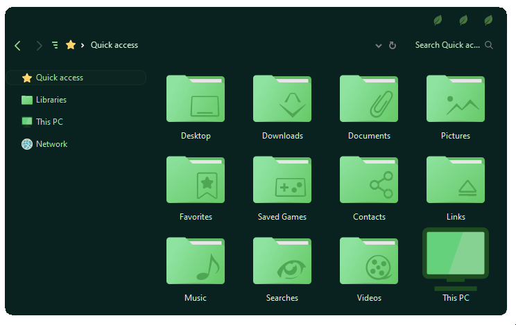The width and height of the screenshot is (516, 325).
Task: Open the Pictures folder
Action: (x=456, y=99)
